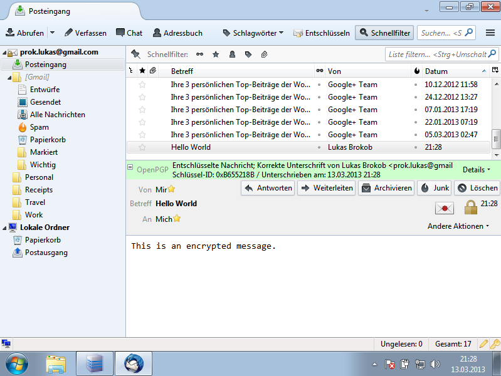Sort by the star column header
Viewport: 501px width, 376px height.
142,71
